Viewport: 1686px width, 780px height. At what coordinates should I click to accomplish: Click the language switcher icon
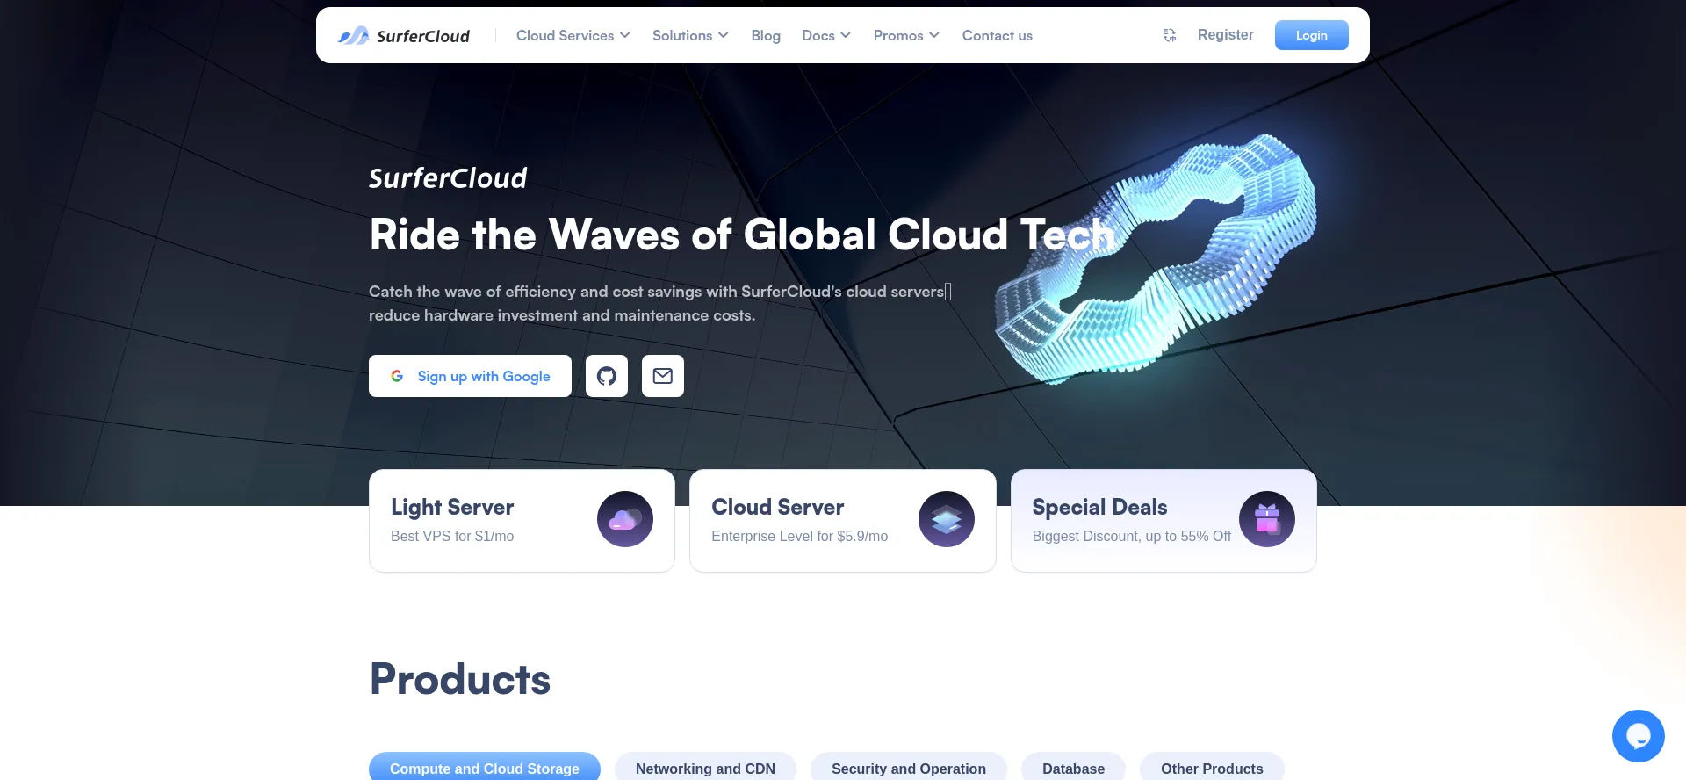pyautogui.click(x=1170, y=35)
